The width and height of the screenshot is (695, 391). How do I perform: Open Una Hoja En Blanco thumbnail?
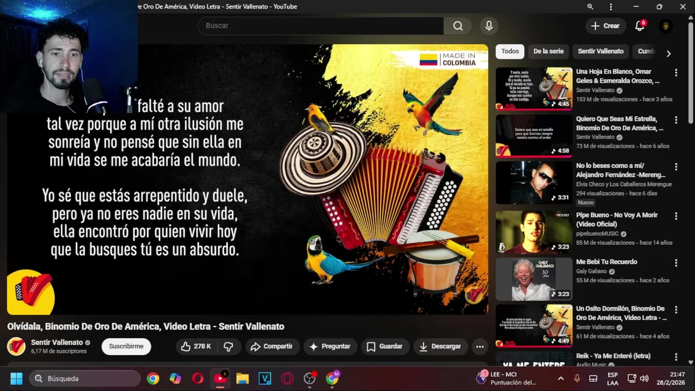[534, 89]
